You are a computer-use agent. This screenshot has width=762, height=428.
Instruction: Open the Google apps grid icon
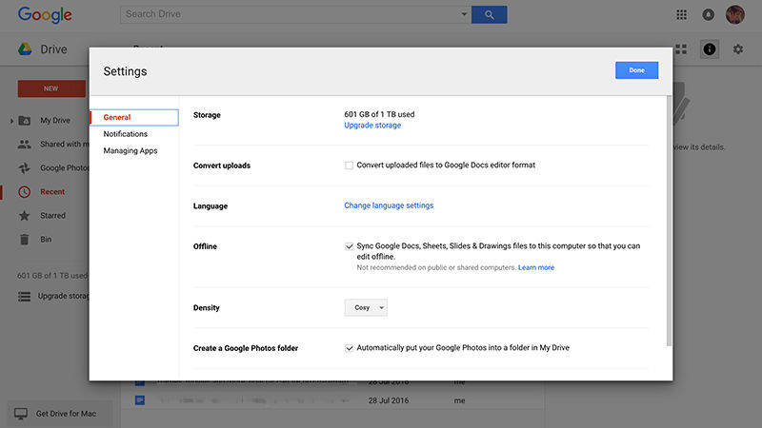[681, 14]
